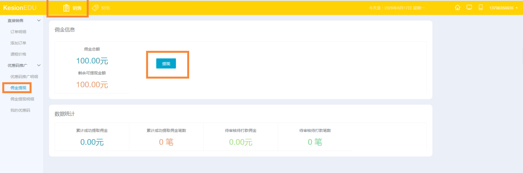Click the KesionEDU logo
The width and height of the screenshot is (523, 173).
coord(20,8)
